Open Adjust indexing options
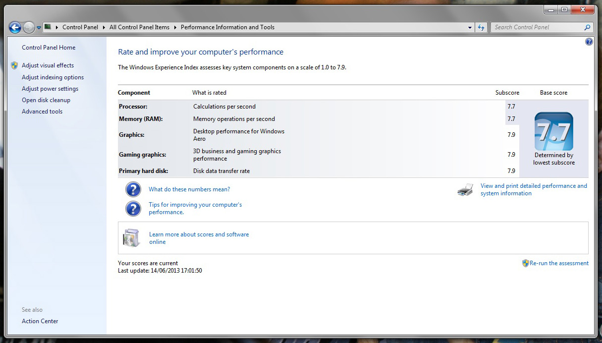 tap(53, 77)
